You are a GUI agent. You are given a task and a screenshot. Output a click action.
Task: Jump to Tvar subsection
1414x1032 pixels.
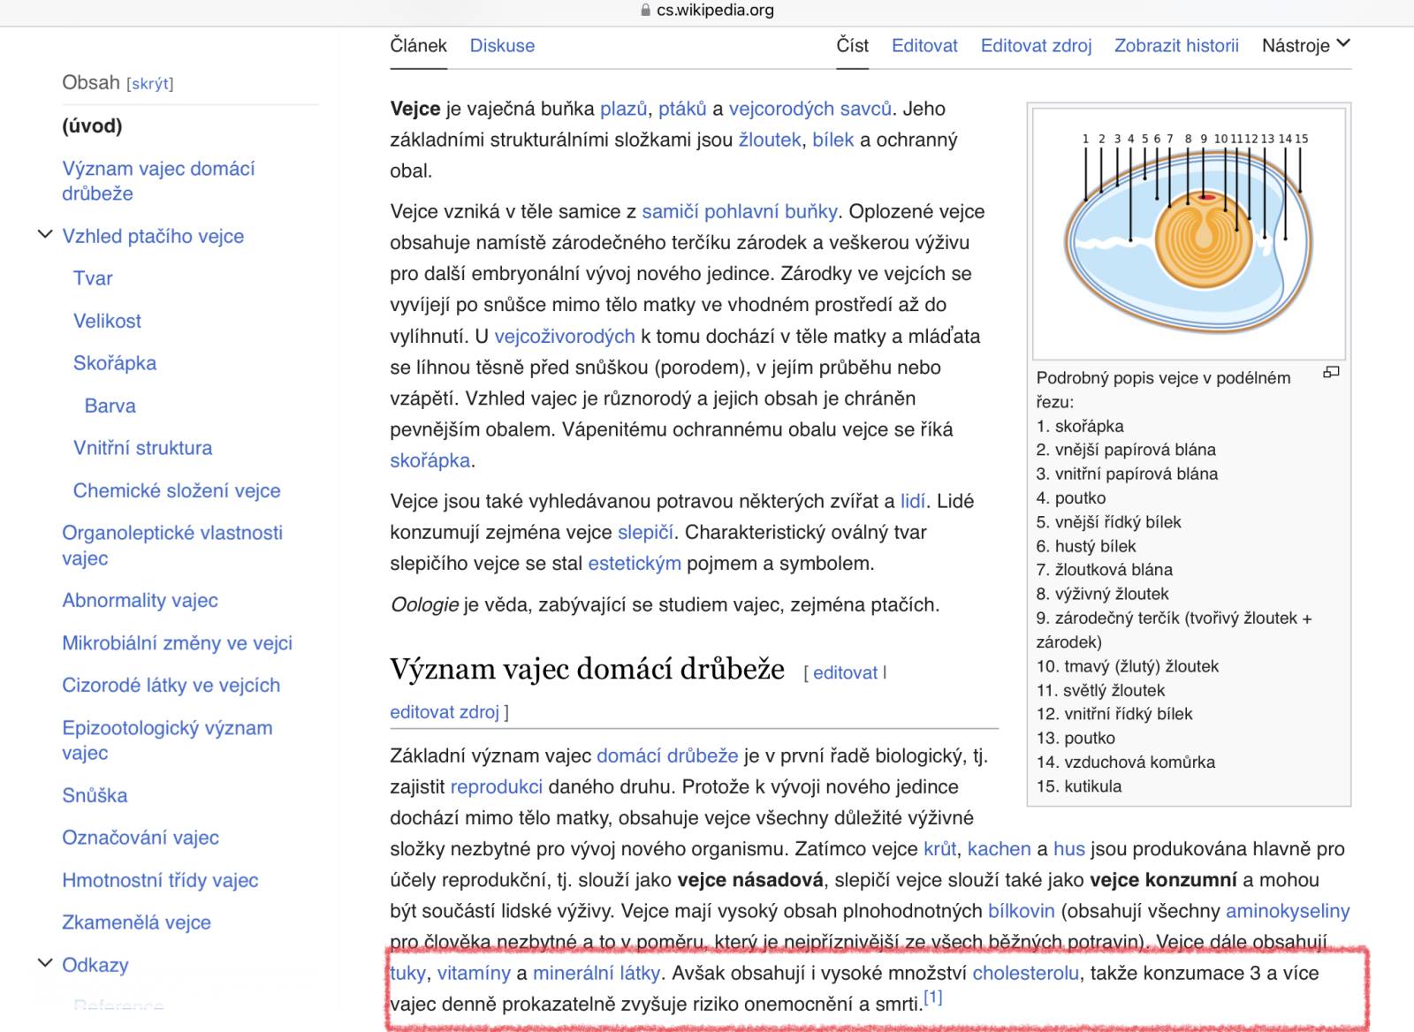pyautogui.click(x=93, y=278)
